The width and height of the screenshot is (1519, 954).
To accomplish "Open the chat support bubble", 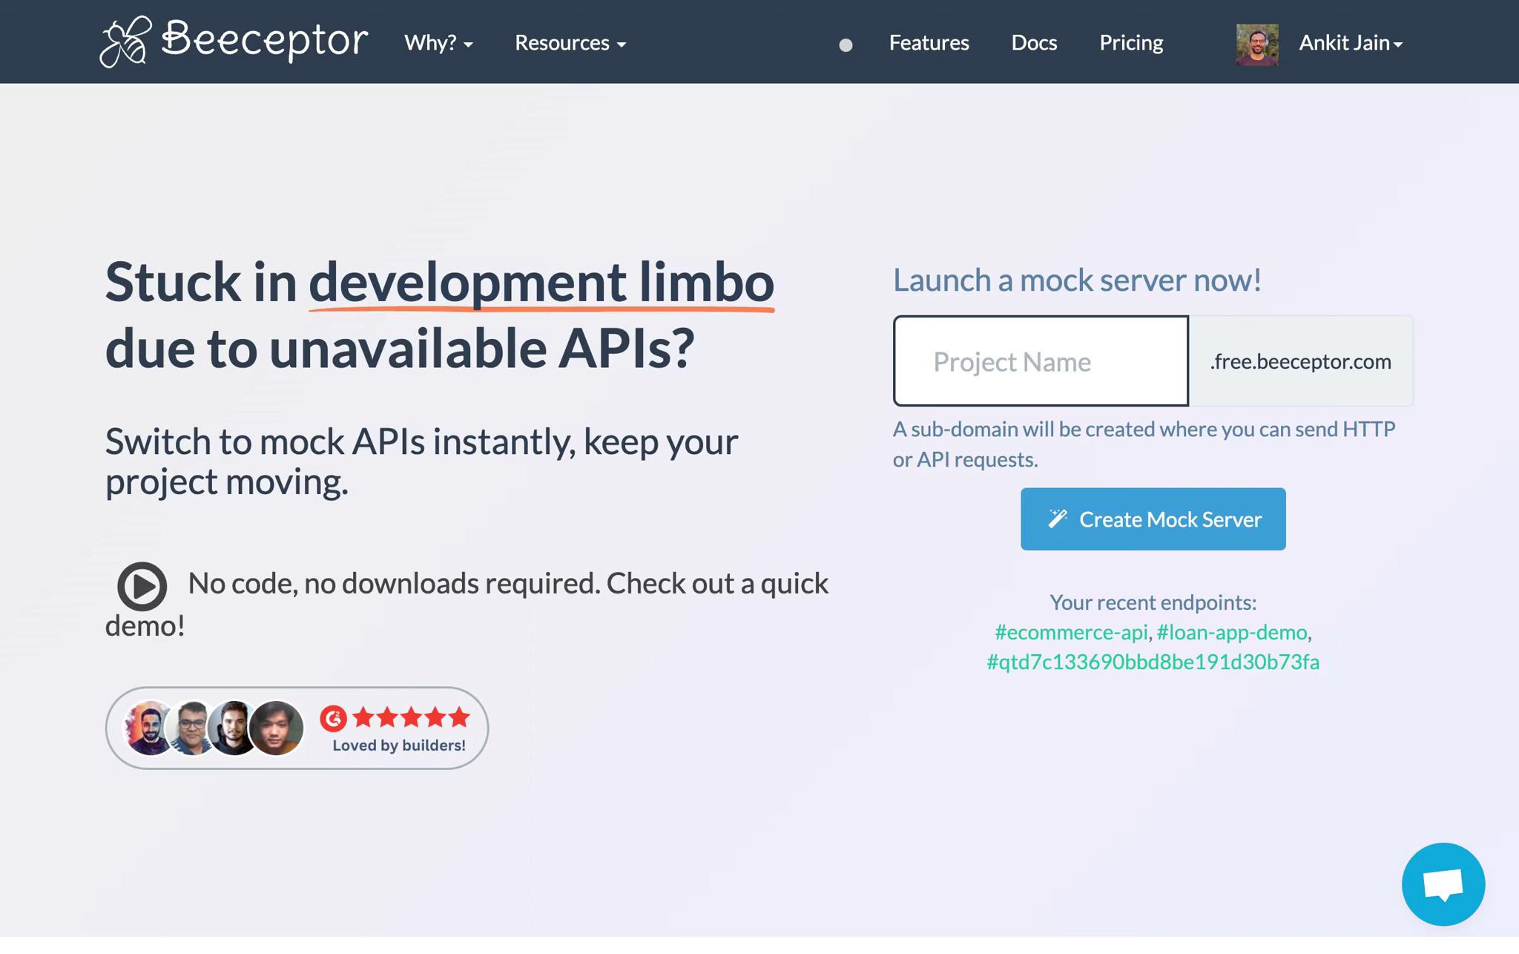I will coord(1443,884).
